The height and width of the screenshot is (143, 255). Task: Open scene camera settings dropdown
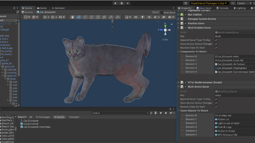click(171, 17)
